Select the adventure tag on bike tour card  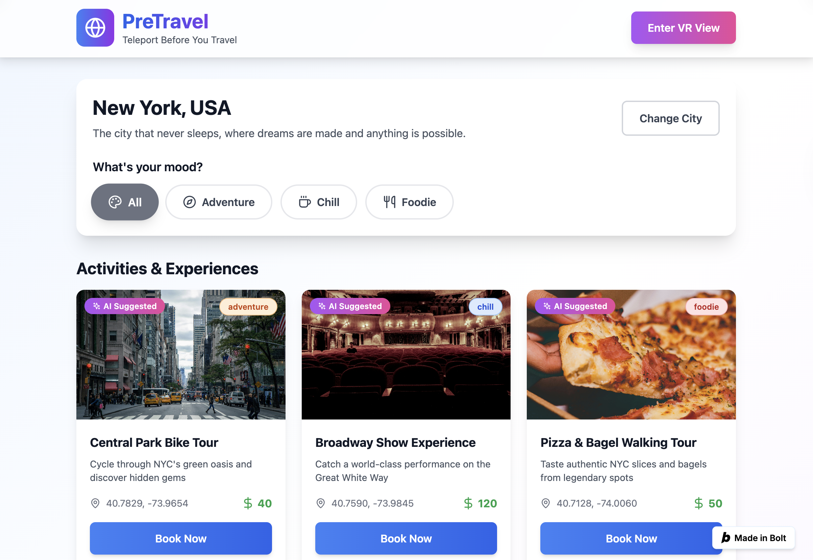[248, 307]
